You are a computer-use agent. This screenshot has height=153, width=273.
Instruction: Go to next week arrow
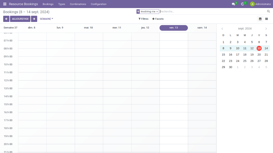point(34,19)
